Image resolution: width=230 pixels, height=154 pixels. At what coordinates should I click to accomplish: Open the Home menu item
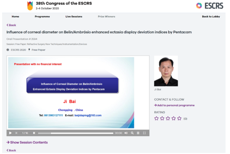pos(15,17)
